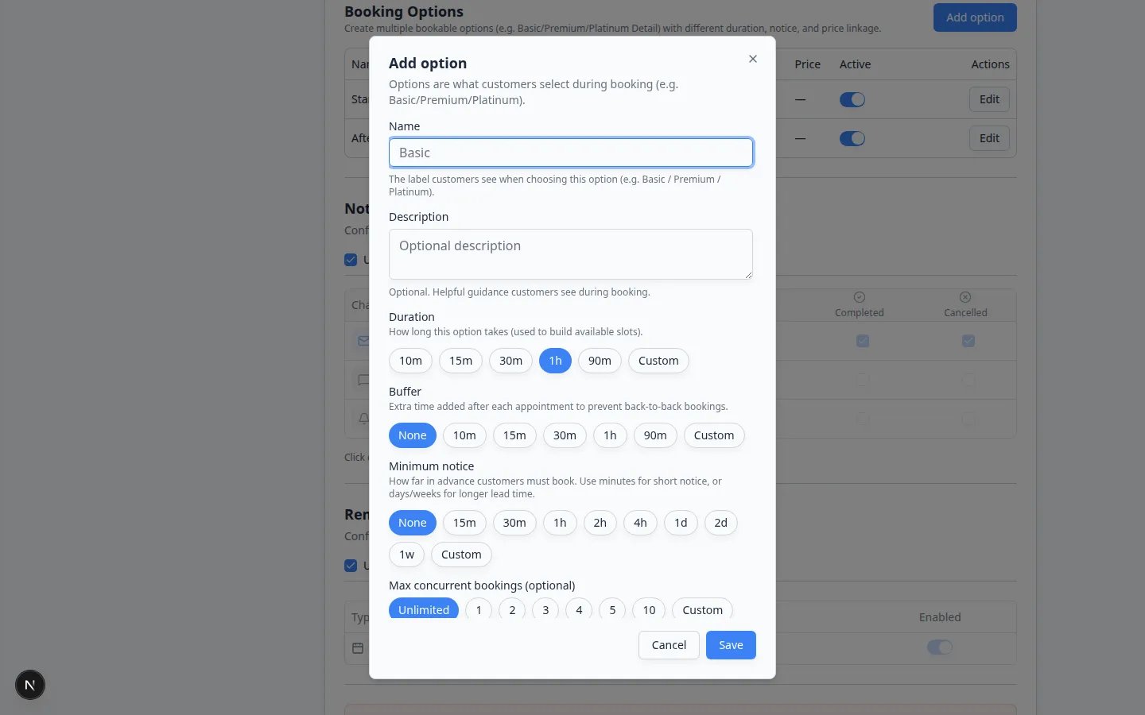The height and width of the screenshot is (715, 1145).
Task: Click the Completed status icon
Action: pos(860,297)
